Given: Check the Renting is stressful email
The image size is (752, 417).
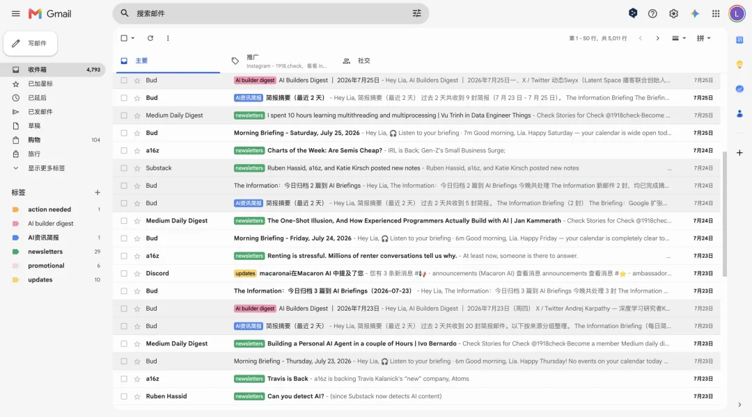Looking at the screenshot, I should point(124,256).
